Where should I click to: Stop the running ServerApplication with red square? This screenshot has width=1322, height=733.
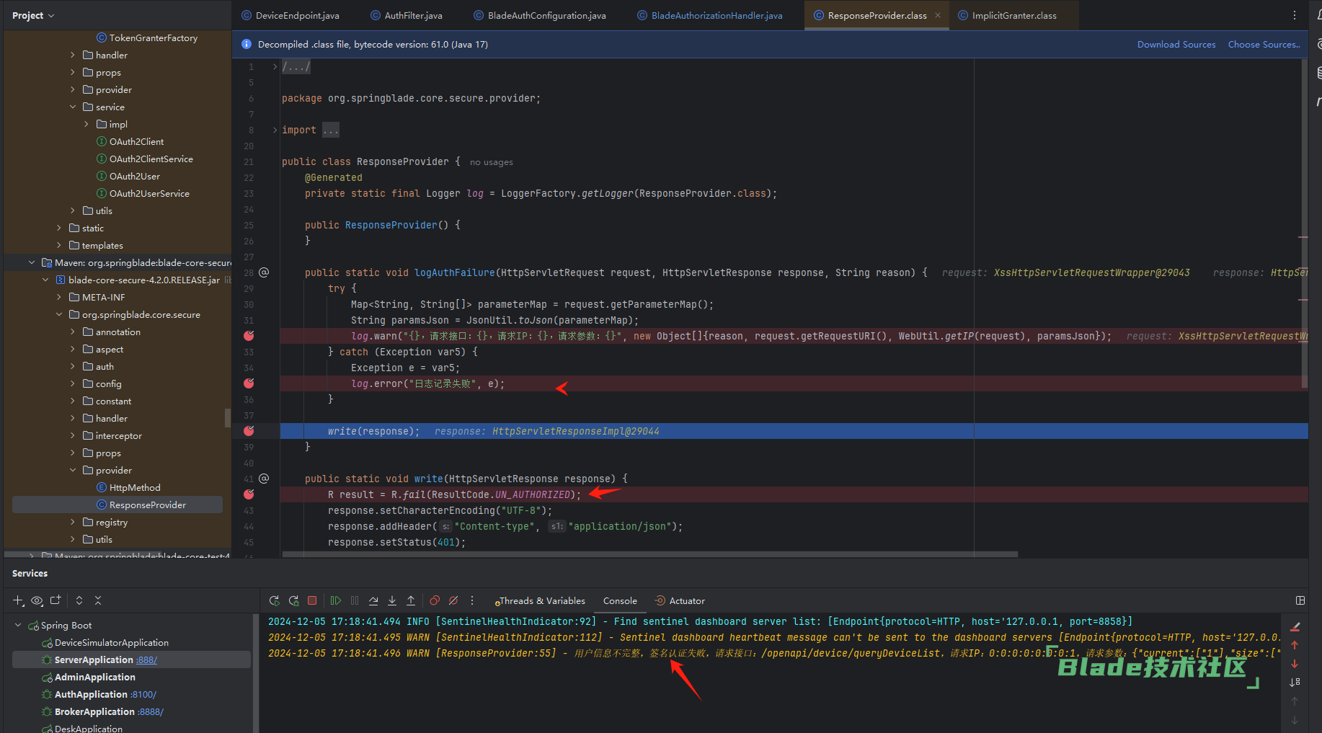(x=312, y=600)
